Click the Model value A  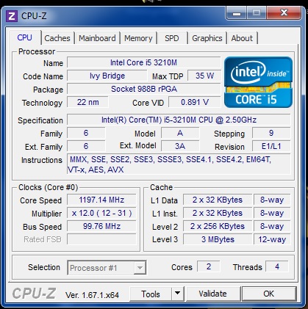pyautogui.click(x=180, y=133)
